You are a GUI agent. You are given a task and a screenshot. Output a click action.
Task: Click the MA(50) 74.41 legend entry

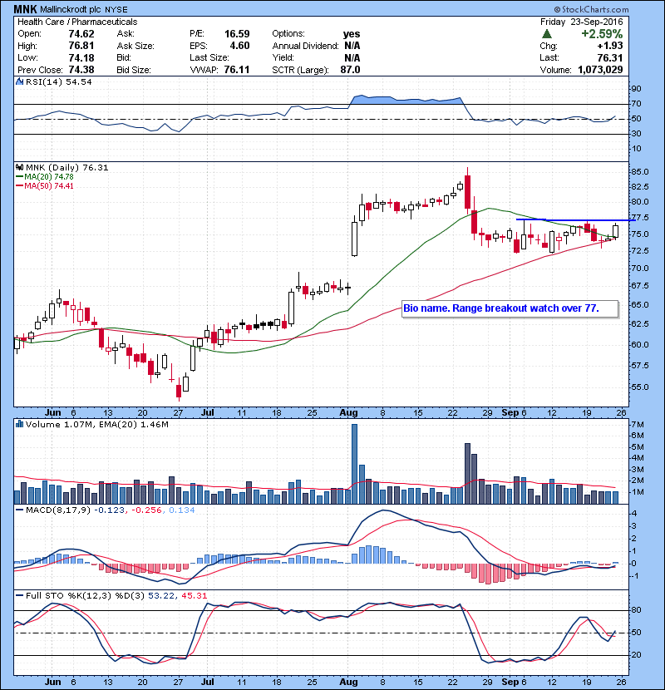[44, 185]
